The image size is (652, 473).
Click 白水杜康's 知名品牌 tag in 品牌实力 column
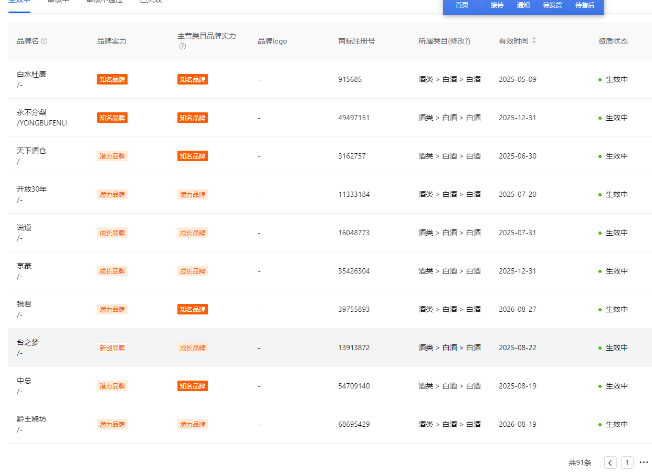[112, 79]
